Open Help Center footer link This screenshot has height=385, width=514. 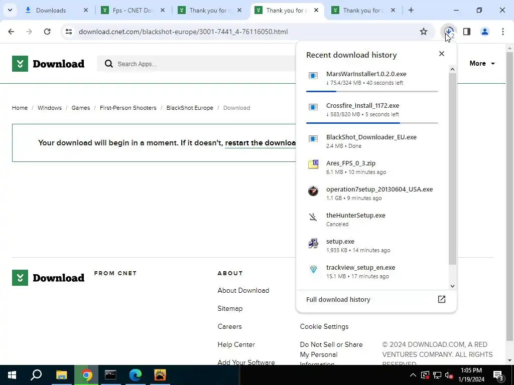coord(236,344)
